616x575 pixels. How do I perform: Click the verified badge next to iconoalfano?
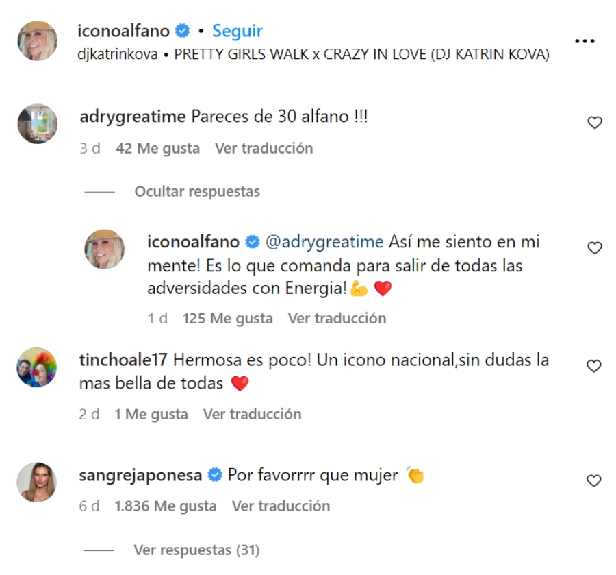click(181, 30)
